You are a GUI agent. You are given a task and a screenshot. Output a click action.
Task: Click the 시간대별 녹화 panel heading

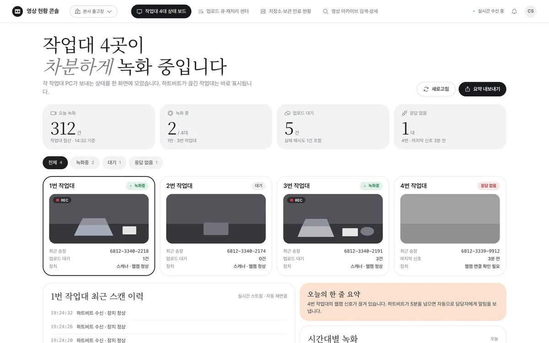(333, 339)
